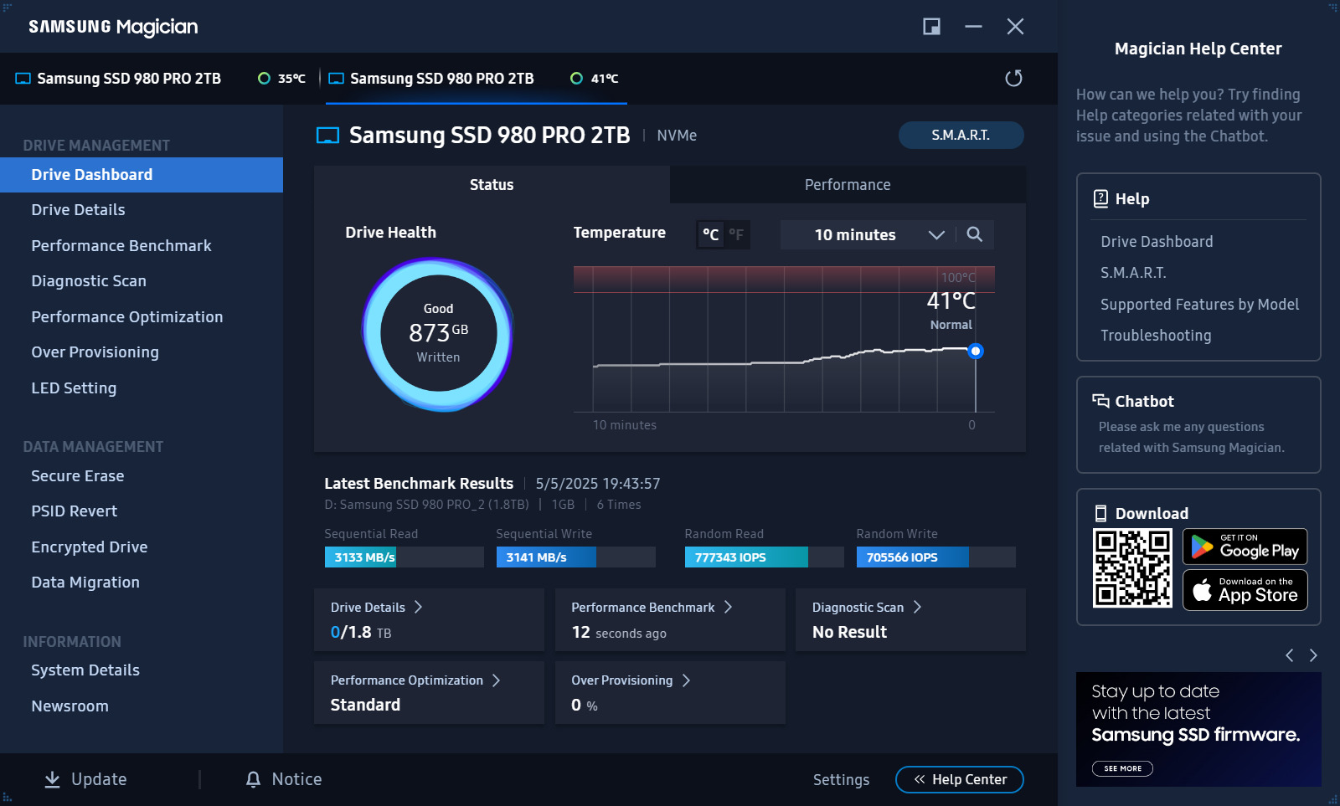Click the Drive Health circular gauge

pyautogui.click(x=438, y=334)
